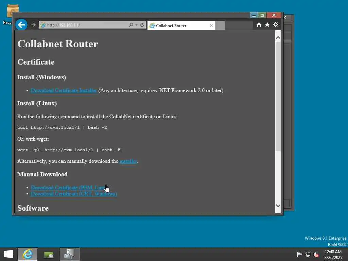Open Favorites with the star icon

point(267,24)
